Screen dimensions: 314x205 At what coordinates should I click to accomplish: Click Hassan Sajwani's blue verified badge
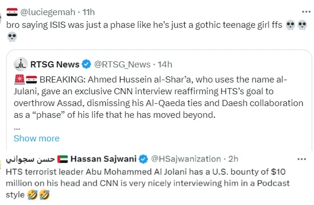(x=144, y=159)
